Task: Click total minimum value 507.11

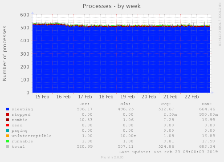Action: coord(126,146)
